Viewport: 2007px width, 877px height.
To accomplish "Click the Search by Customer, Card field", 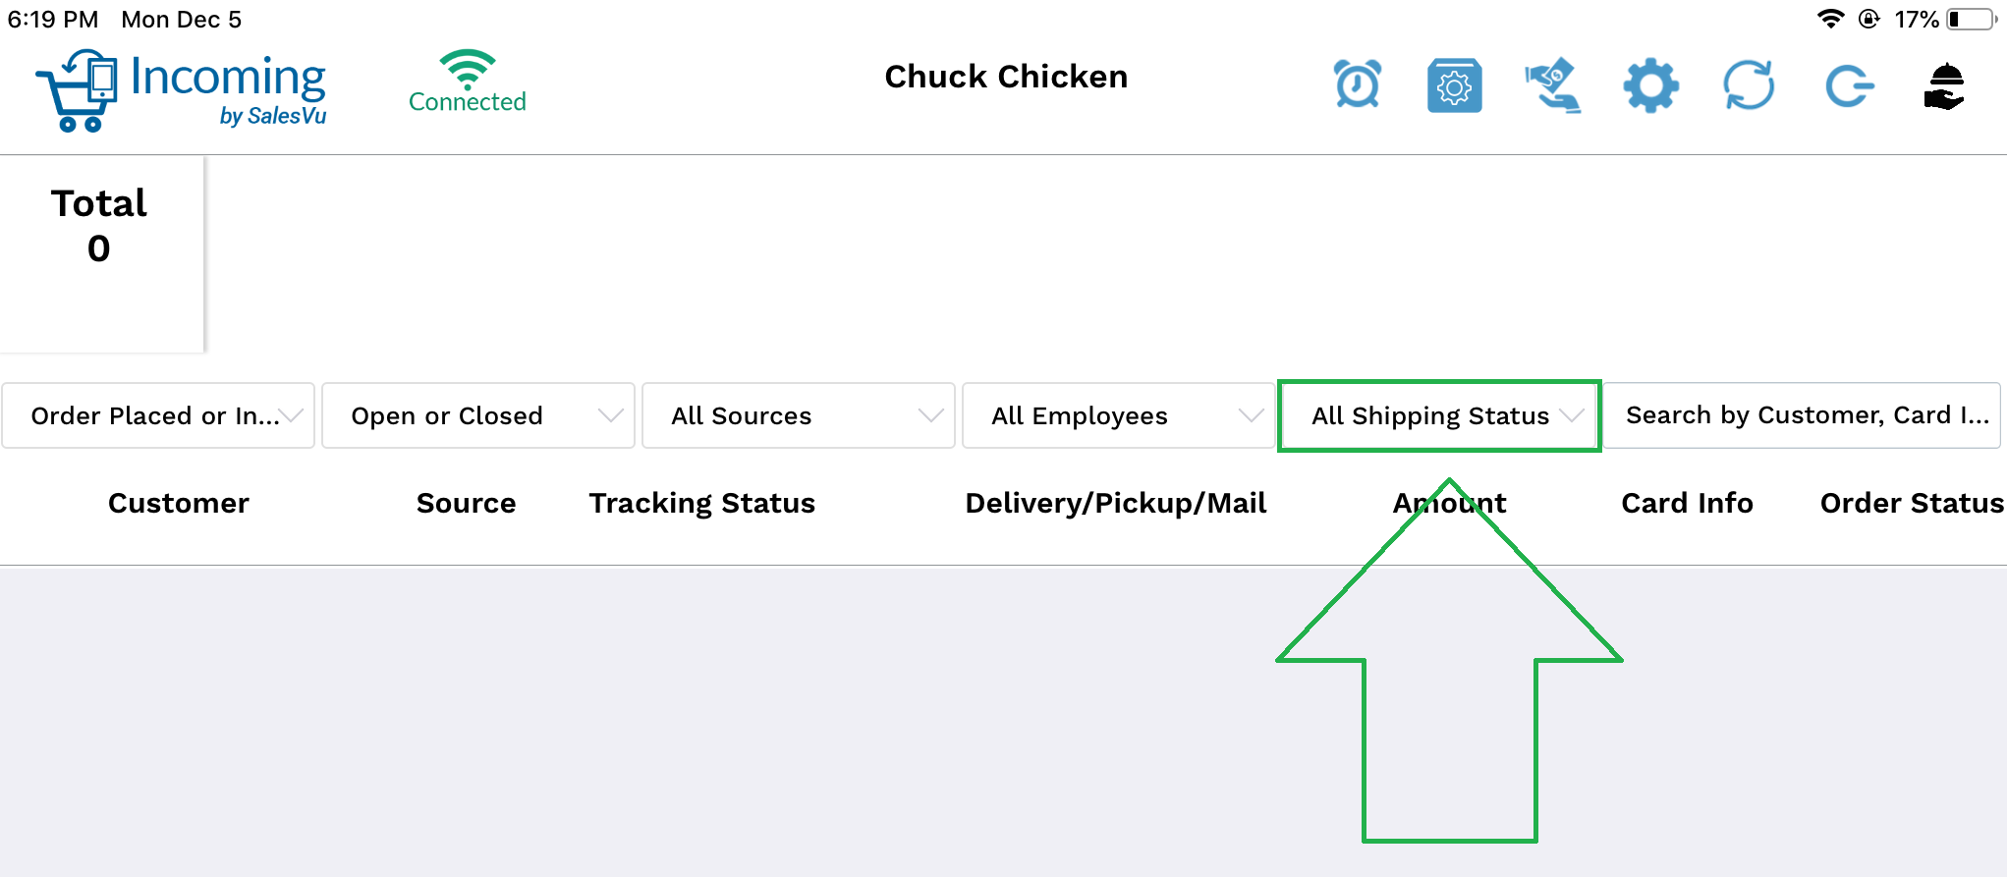I will 1803,415.
